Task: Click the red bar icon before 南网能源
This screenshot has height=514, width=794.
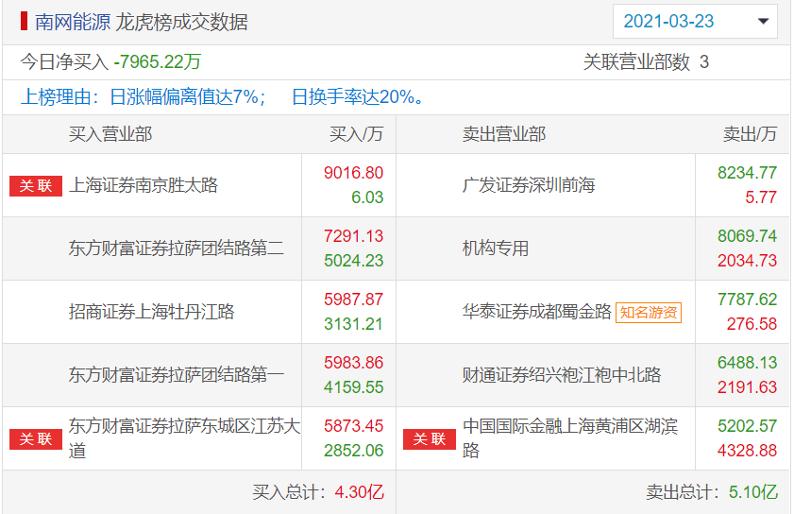Action: point(24,21)
